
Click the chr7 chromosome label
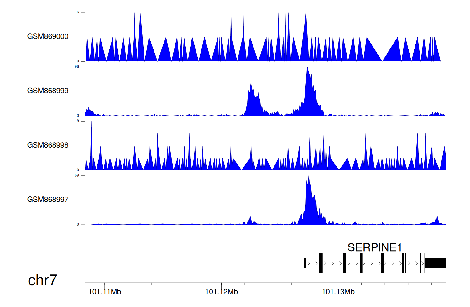42,280
